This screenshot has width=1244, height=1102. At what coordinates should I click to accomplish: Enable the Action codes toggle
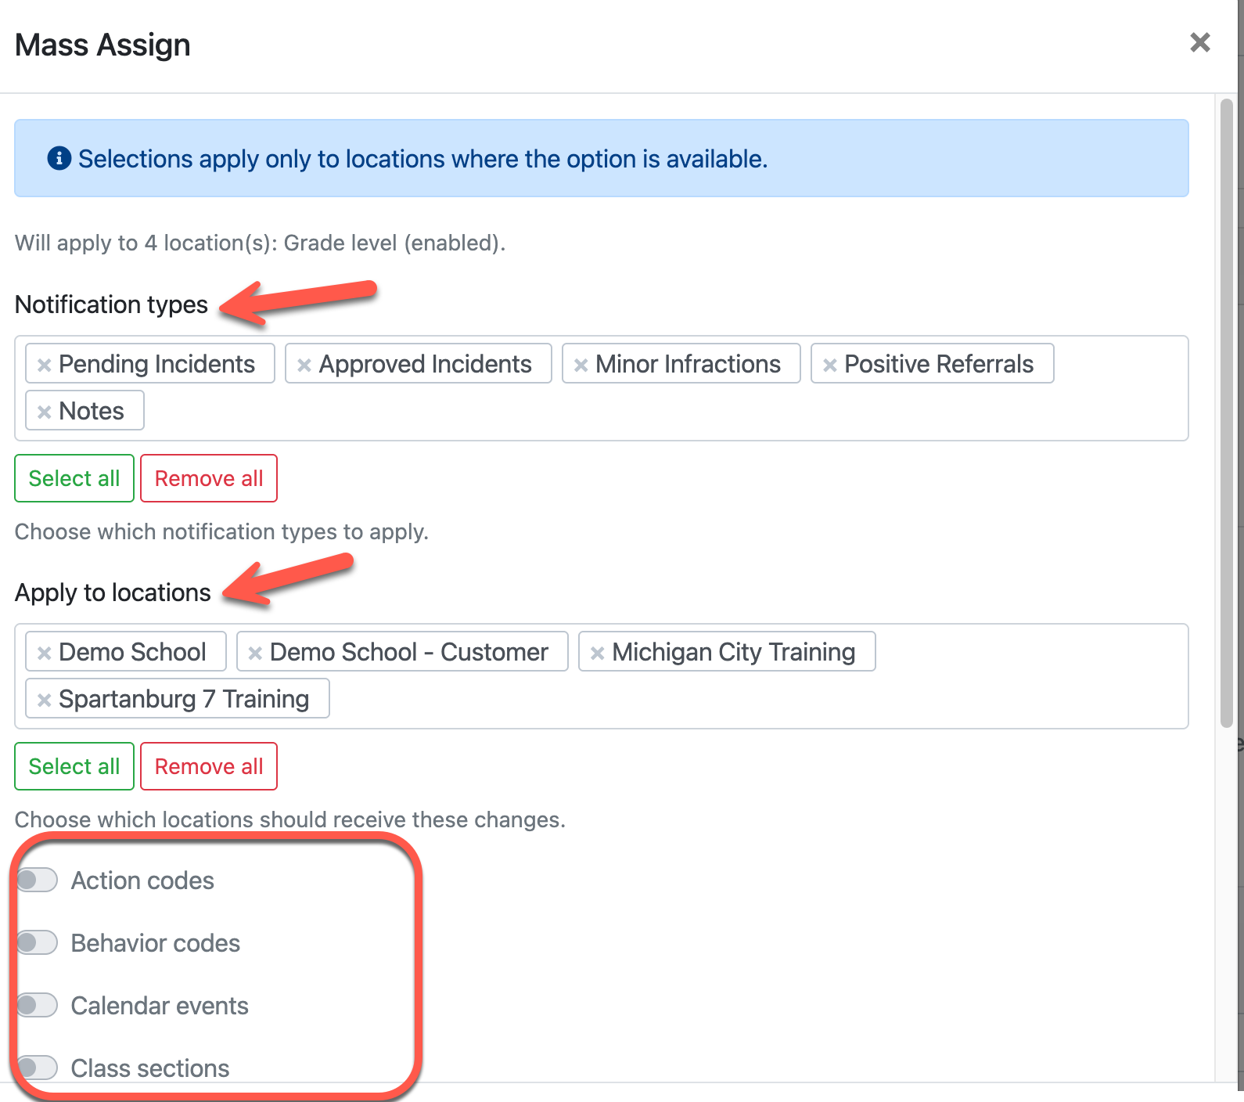[38, 880]
